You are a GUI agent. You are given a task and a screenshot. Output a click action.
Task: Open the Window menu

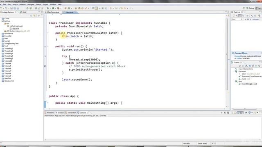tap(53, 4)
